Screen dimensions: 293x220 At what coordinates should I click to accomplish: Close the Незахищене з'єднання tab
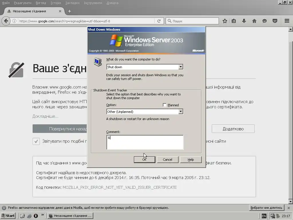tap(60, 11)
